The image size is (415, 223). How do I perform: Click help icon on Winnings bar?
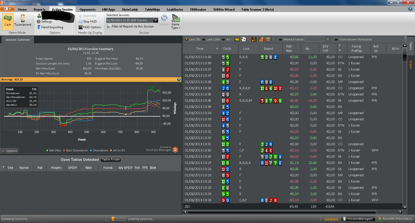click(179, 80)
